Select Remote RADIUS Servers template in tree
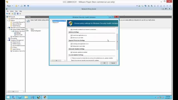178x100 pixels. (19, 46)
